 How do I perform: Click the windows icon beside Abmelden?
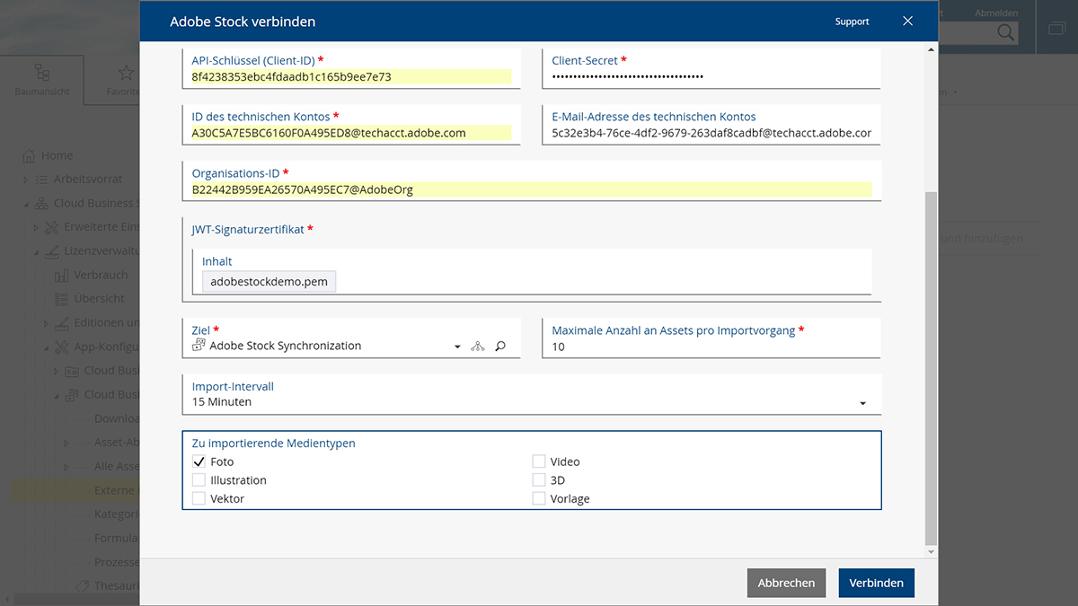1056,29
